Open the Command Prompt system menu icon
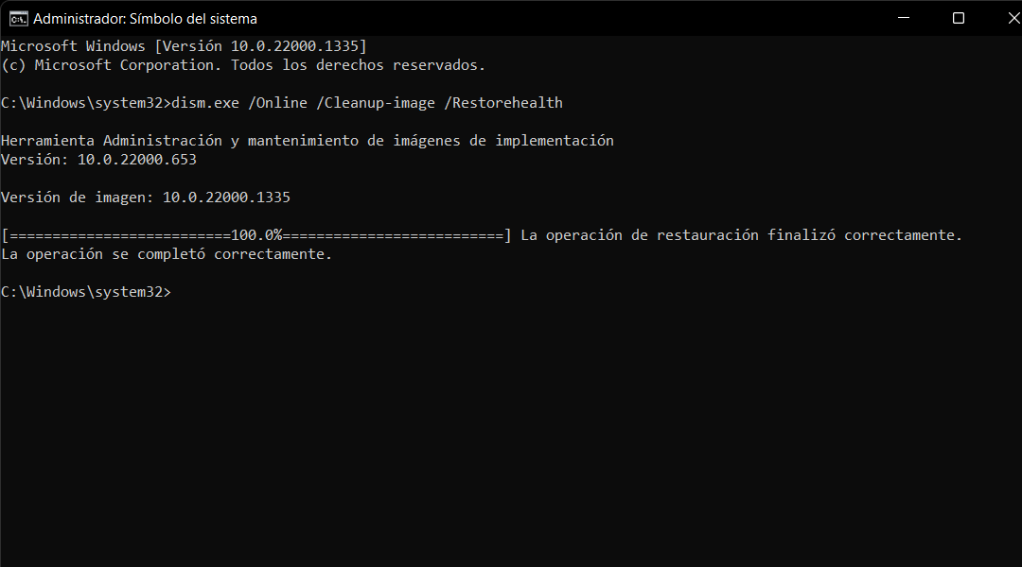This screenshot has width=1022, height=567. pyautogui.click(x=18, y=19)
